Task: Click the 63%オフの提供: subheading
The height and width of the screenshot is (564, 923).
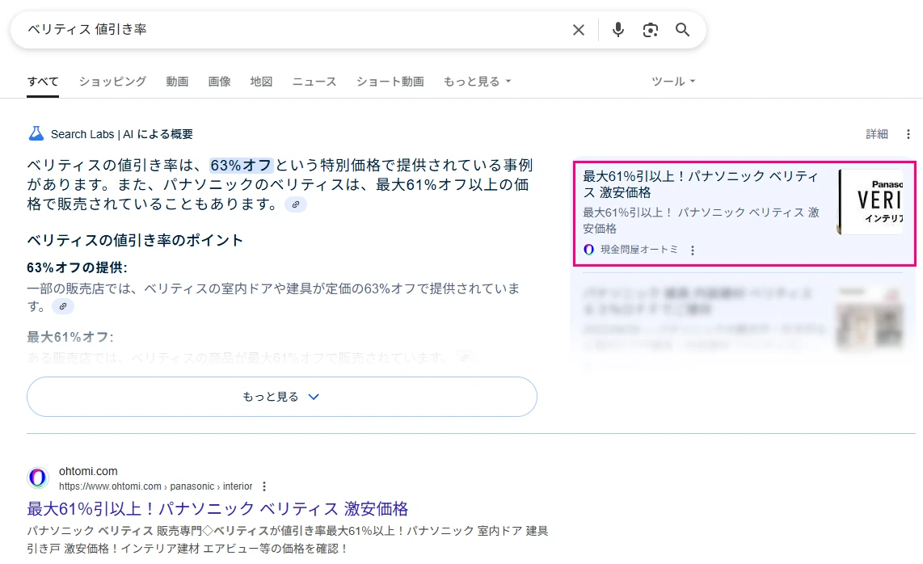Action: [x=77, y=268]
